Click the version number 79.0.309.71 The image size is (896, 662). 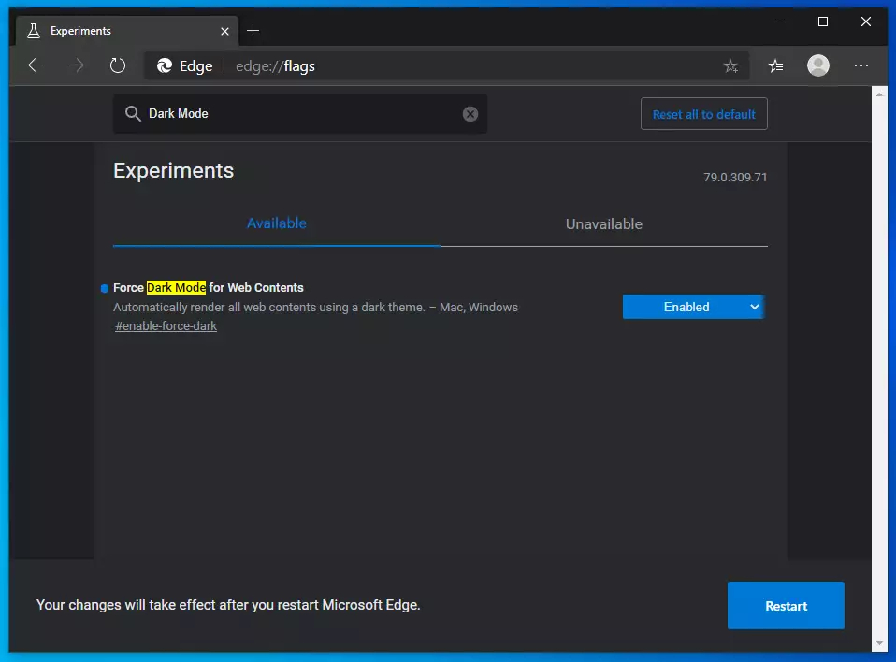[x=735, y=178]
